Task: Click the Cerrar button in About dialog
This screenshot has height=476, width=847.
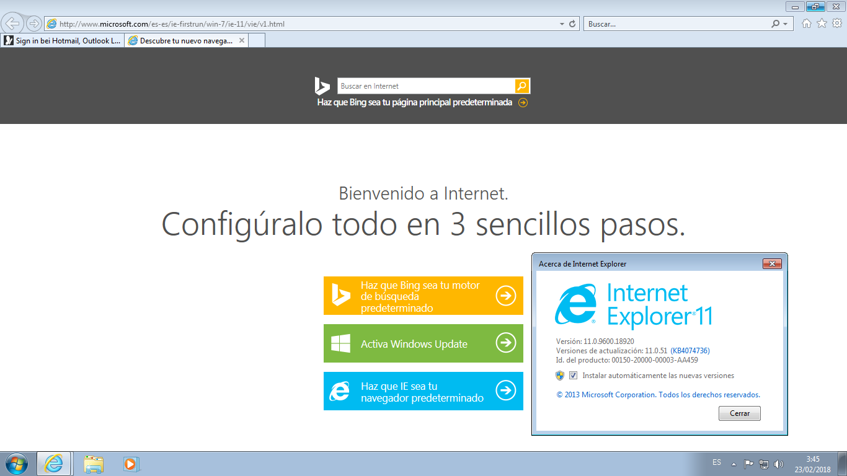Action: pyautogui.click(x=739, y=413)
